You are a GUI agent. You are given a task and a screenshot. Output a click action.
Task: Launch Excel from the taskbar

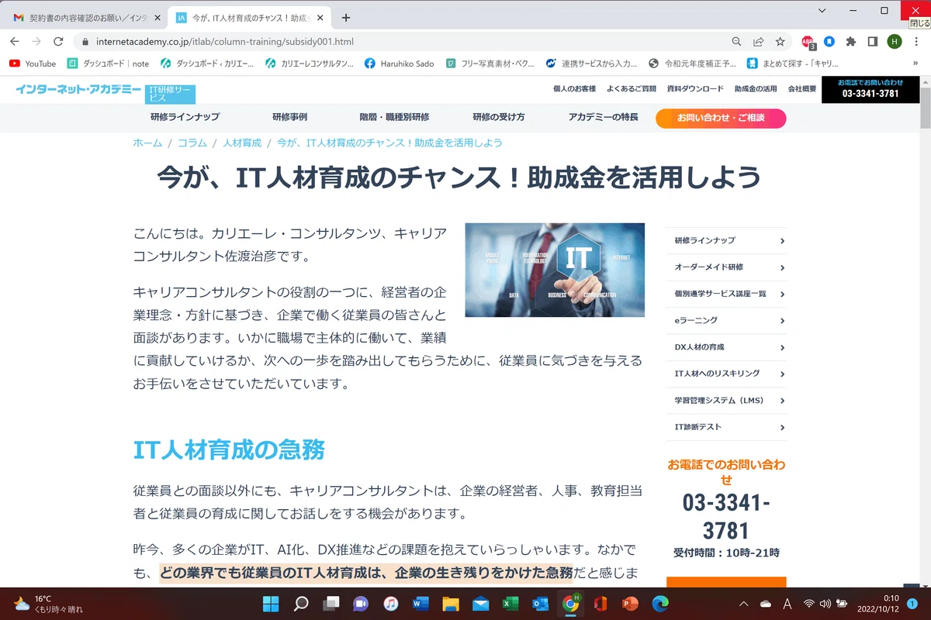pos(510,603)
